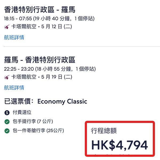Click the Qatar Airways logo for May 19 flight
This screenshot has width=160, height=160.
tap(7, 77)
